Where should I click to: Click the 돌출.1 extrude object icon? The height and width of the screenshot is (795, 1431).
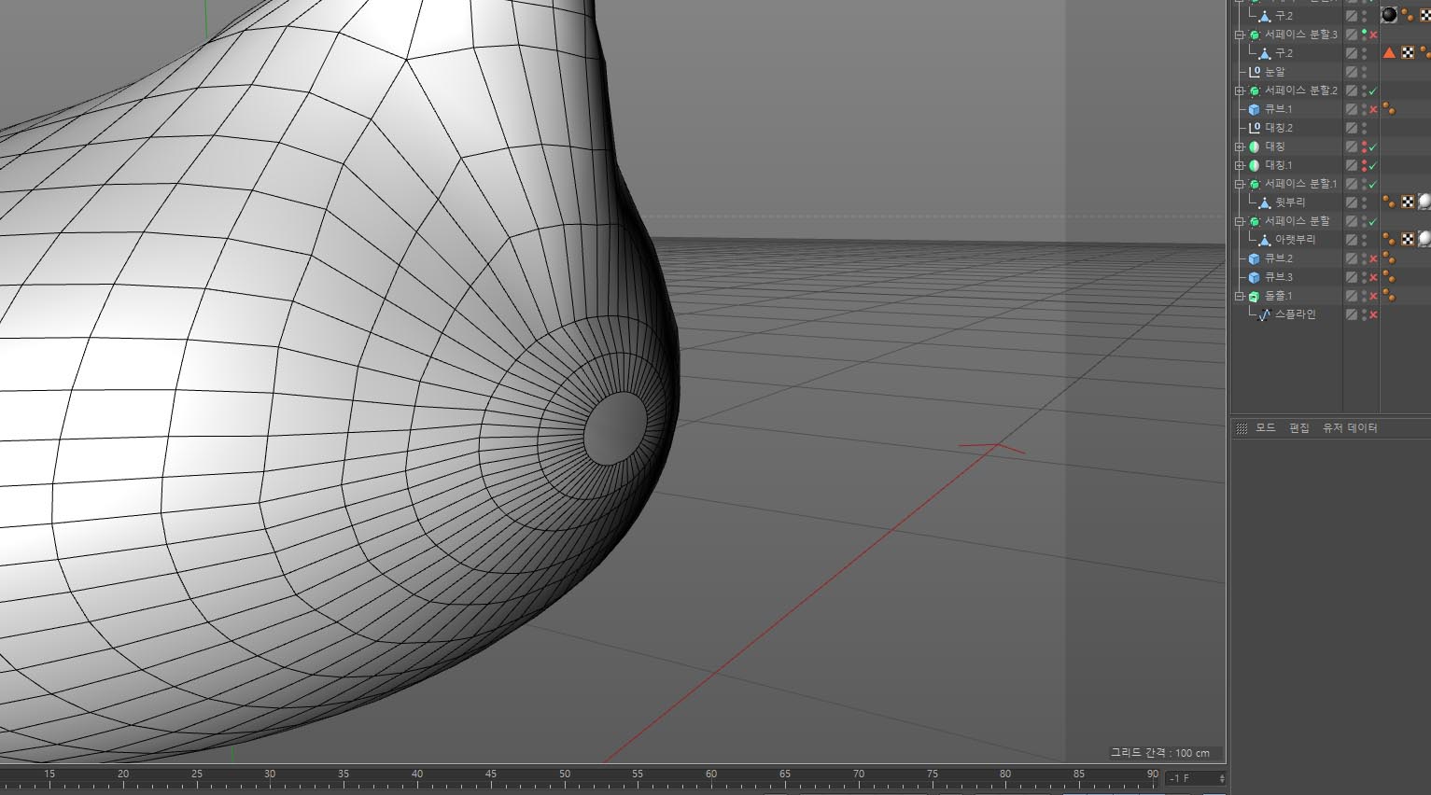(1255, 296)
